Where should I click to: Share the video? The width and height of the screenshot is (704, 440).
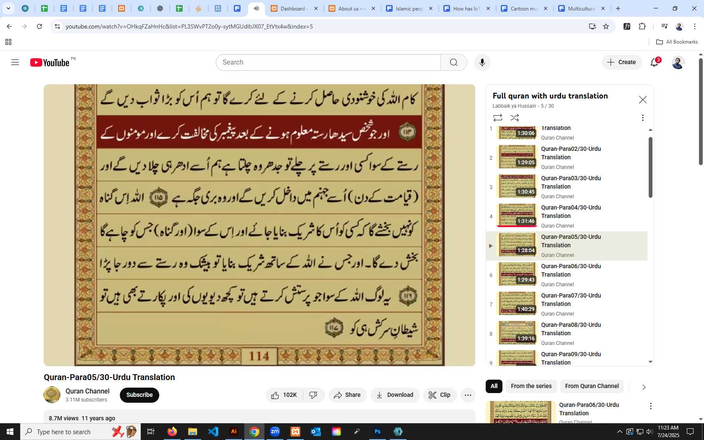(347, 395)
